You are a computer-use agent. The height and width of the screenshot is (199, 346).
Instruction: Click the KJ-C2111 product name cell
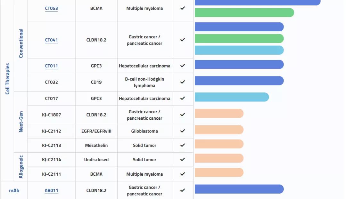click(x=51, y=174)
